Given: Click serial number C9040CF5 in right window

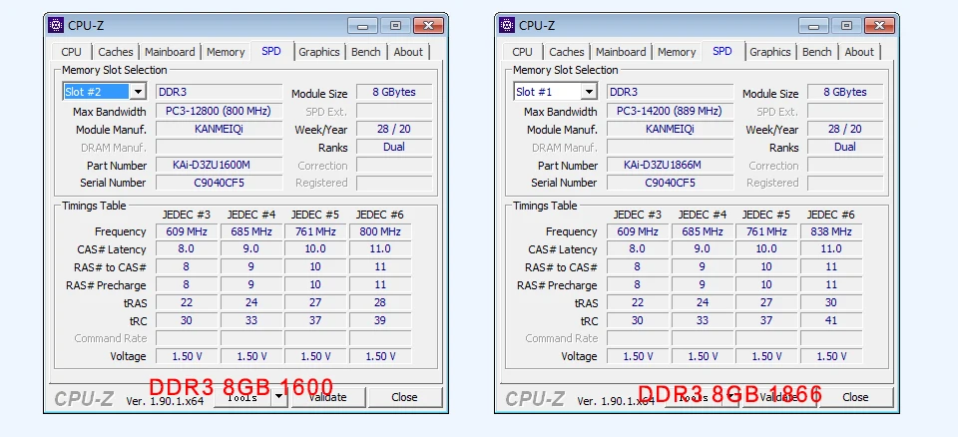Looking at the screenshot, I should point(670,183).
